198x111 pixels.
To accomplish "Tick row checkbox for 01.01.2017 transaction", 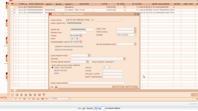I will [12, 7].
